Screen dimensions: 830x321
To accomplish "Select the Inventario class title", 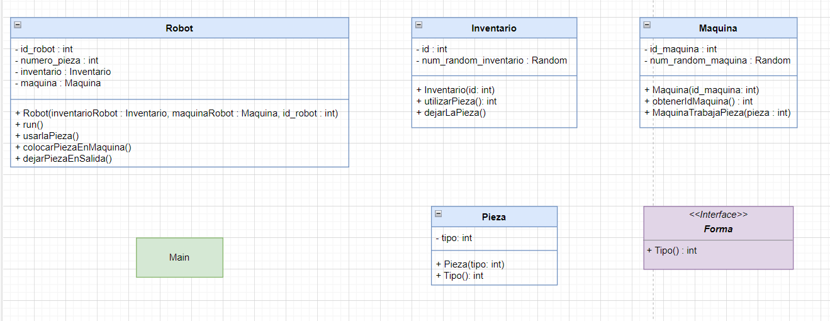I will [x=494, y=28].
